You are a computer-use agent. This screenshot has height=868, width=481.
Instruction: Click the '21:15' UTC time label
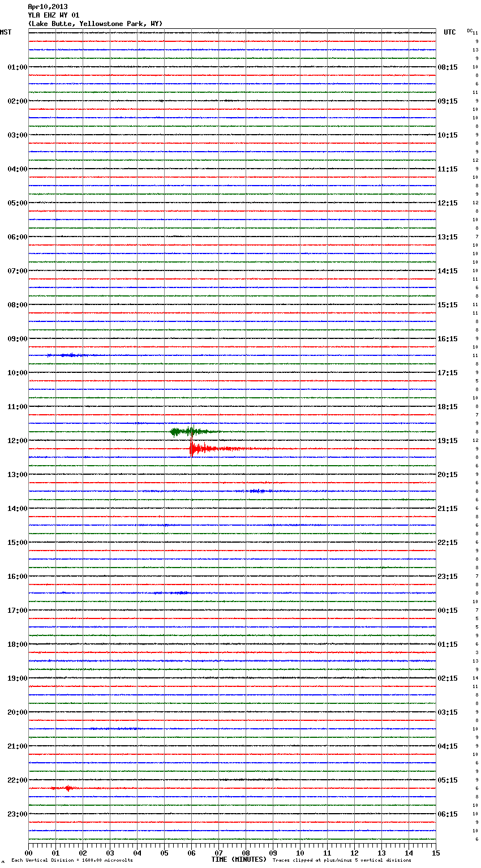[448, 509]
